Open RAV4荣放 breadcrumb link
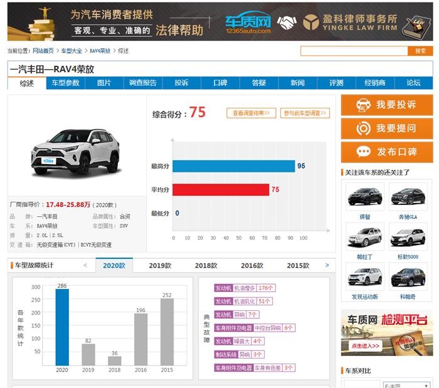The width and height of the screenshot is (439, 388). pyautogui.click(x=100, y=51)
